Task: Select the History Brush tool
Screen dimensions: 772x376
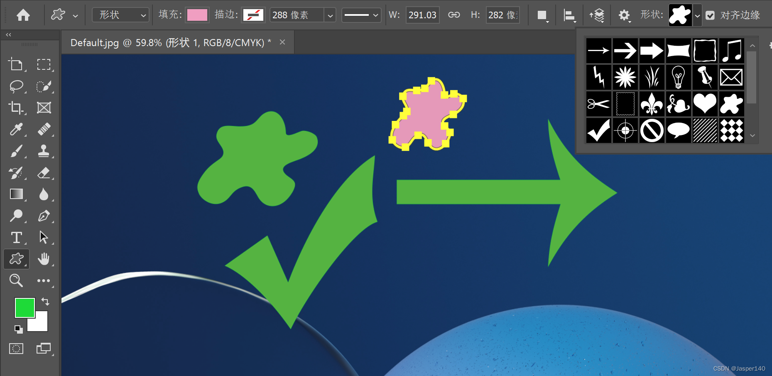Action: (x=16, y=172)
